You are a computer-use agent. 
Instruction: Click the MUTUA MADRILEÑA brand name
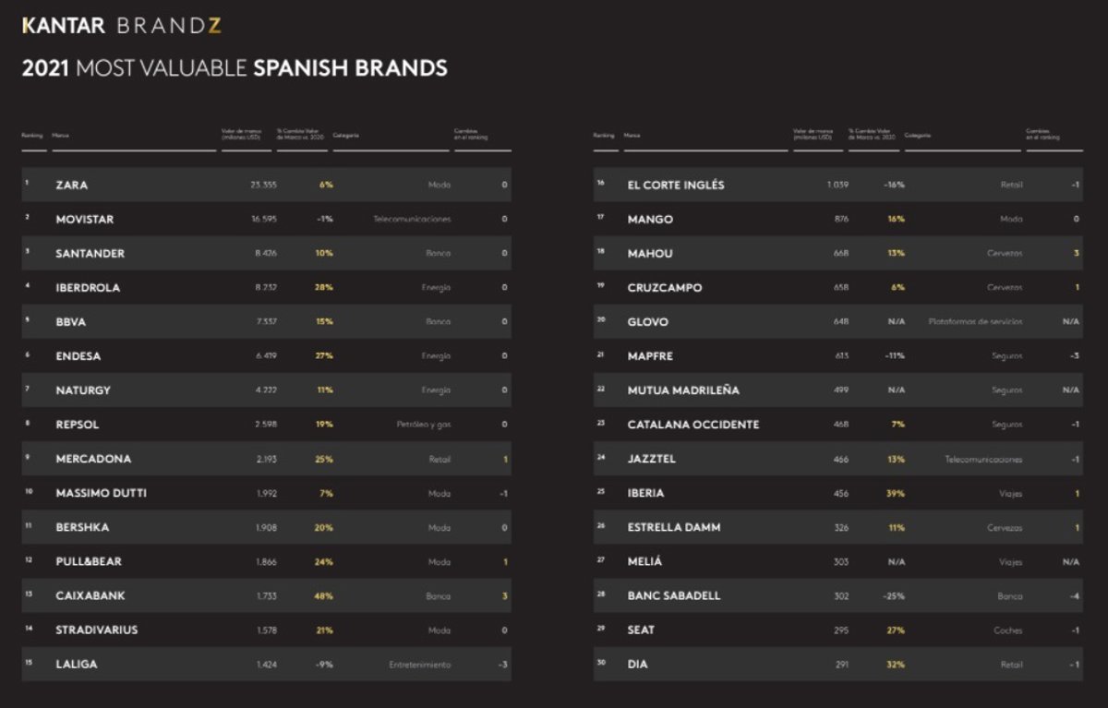pyautogui.click(x=683, y=390)
